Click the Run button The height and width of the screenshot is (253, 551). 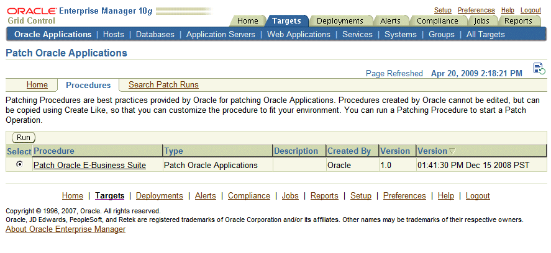(24, 138)
